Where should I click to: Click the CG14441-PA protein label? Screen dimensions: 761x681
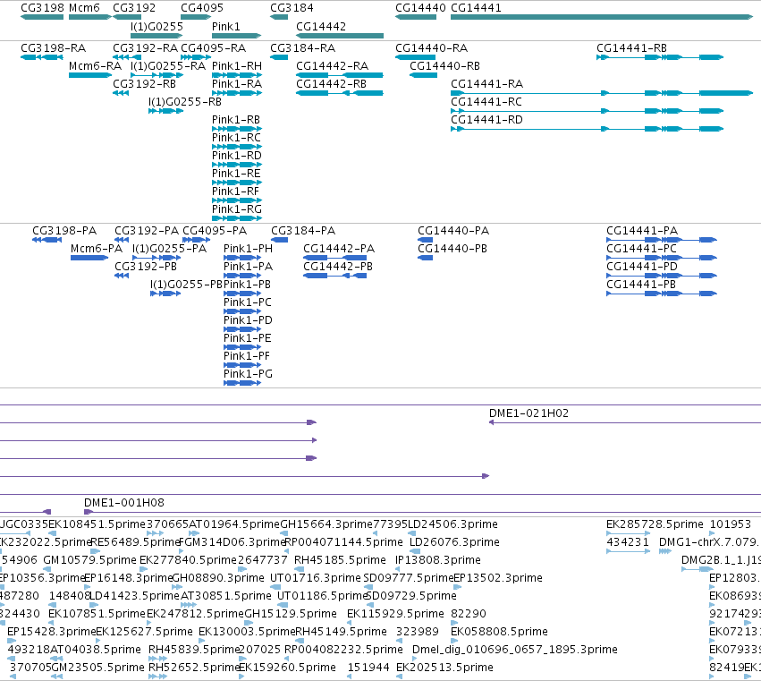[x=642, y=230]
